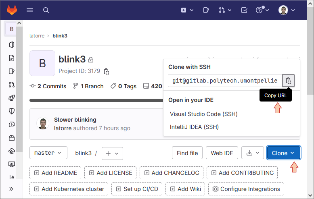This screenshot has height=199, width=314.
Task: Open the to-do list icon
Action: 244,10
